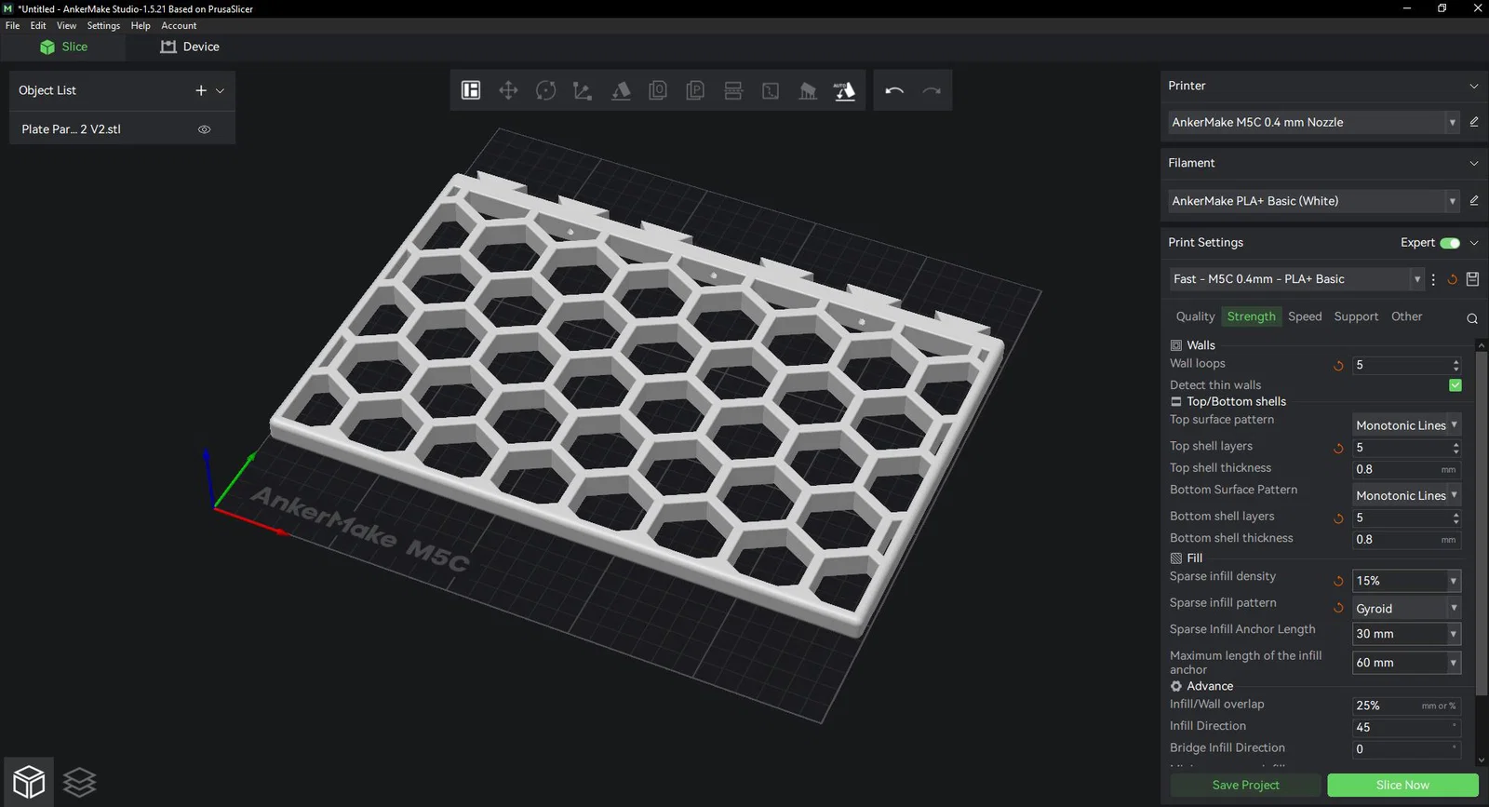1489x807 pixels.
Task: Edit the filament preset with pencil icon
Action: (1474, 200)
